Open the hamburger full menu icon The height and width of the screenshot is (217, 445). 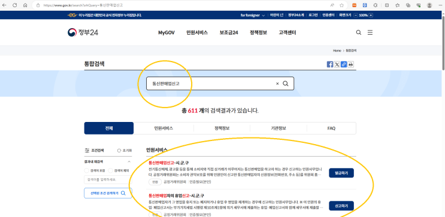click(370, 32)
